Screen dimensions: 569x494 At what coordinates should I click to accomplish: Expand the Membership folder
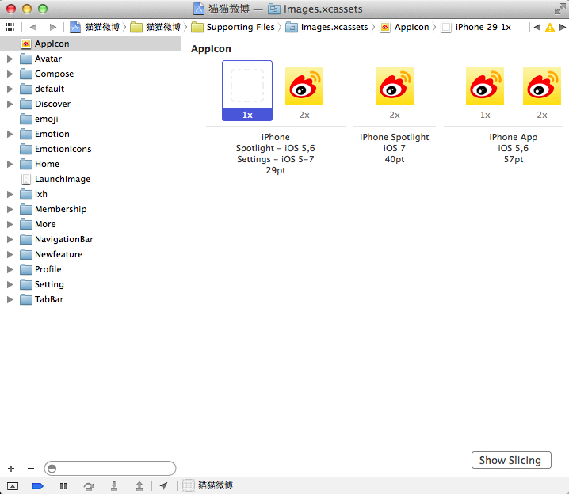click(10, 209)
